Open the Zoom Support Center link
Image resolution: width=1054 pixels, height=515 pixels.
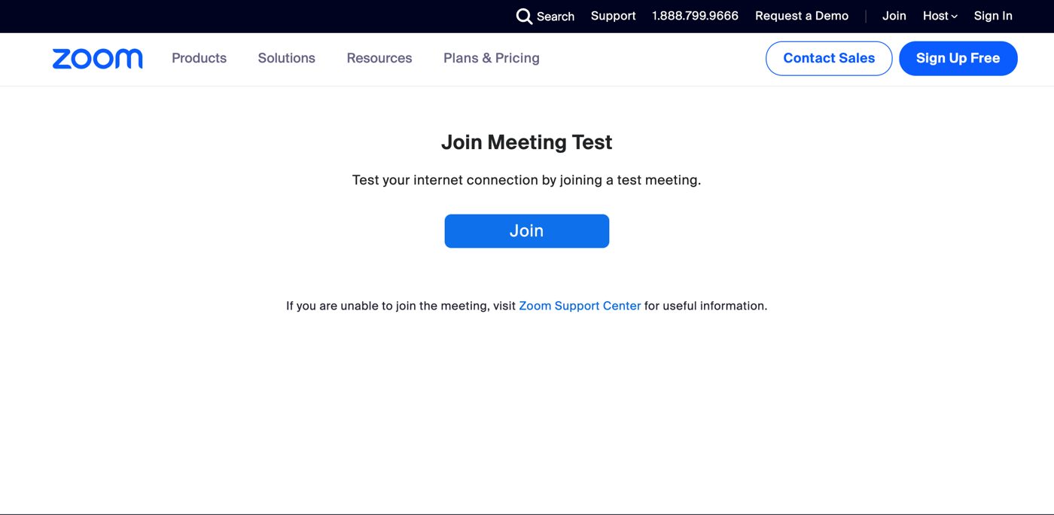(x=580, y=306)
